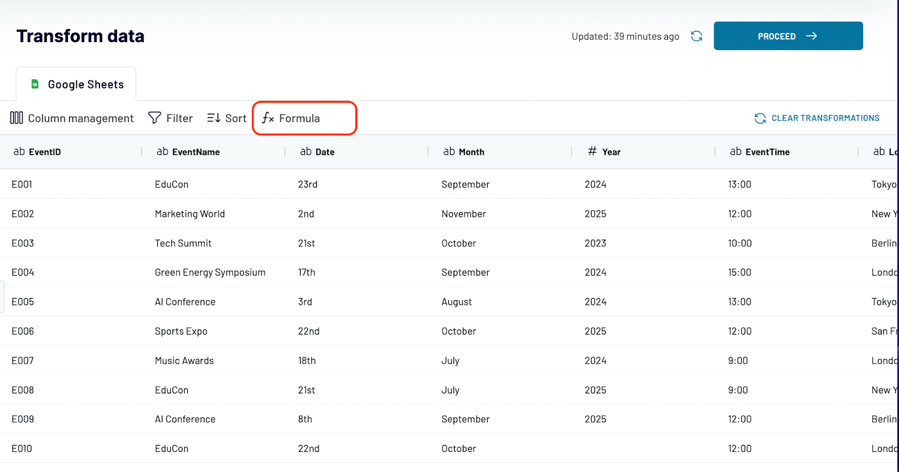Click the PROCEED button
Screen dimensions: 899x472
tap(788, 36)
